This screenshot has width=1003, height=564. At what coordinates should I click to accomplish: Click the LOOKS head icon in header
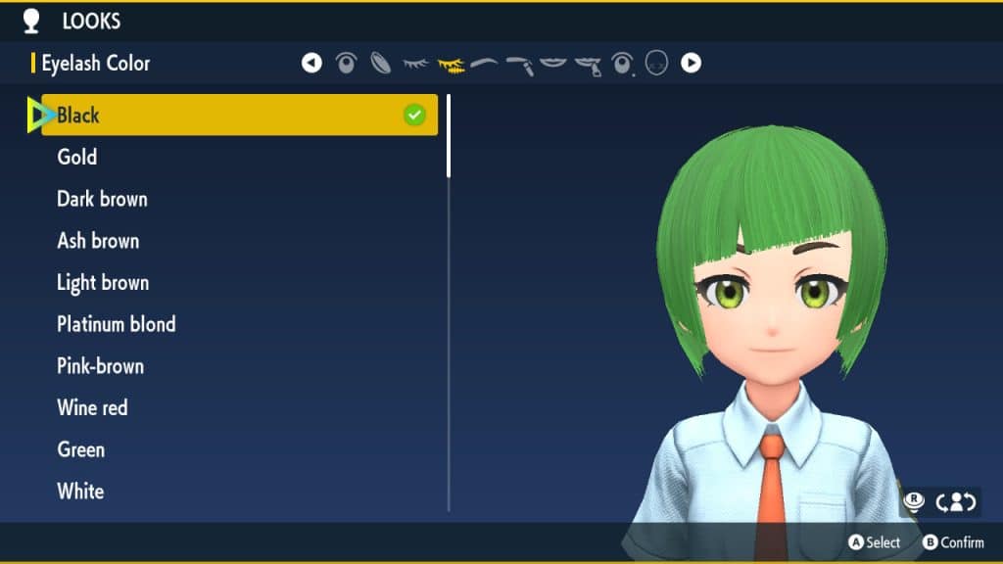pyautogui.click(x=31, y=22)
